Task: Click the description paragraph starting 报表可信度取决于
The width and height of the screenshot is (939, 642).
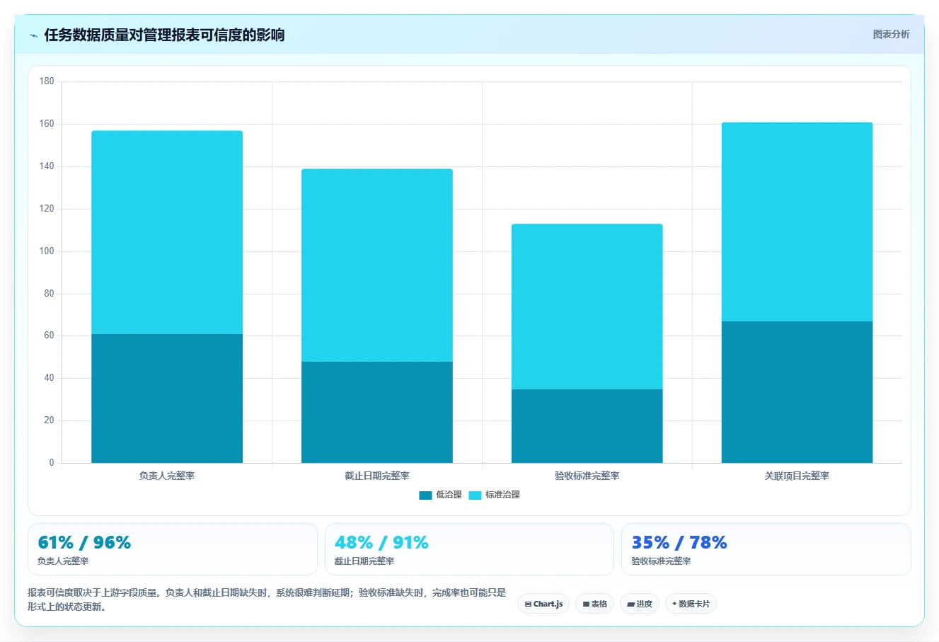Action: (x=267, y=600)
